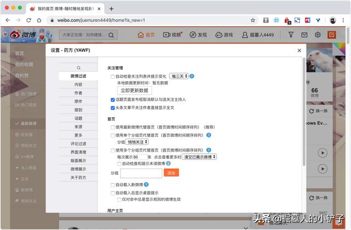Open Chrome three-dot menu
The height and width of the screenshot is (230, 351).
pos(343,20)
